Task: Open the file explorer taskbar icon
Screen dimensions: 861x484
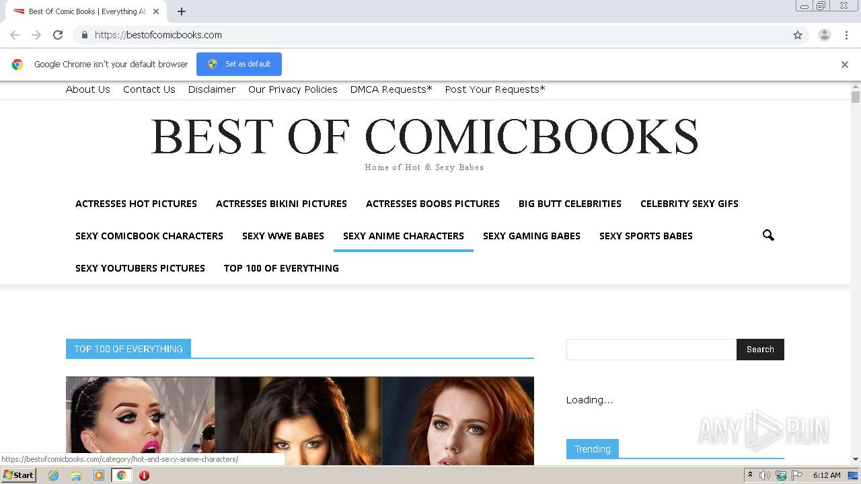Action: pos(76,475)
